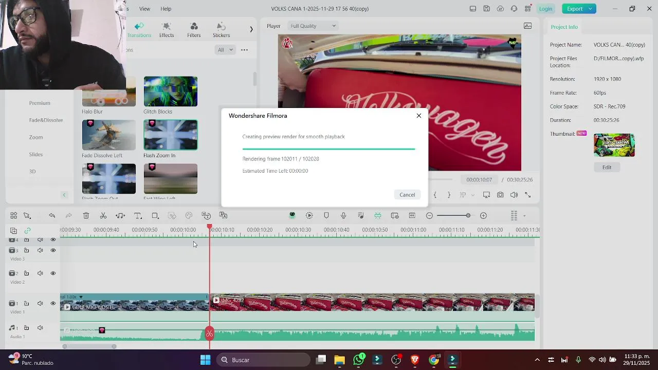The width and height of the screenshot is (658, 370).
Task: Click the project thumbnail image
Action: [614, 145]
